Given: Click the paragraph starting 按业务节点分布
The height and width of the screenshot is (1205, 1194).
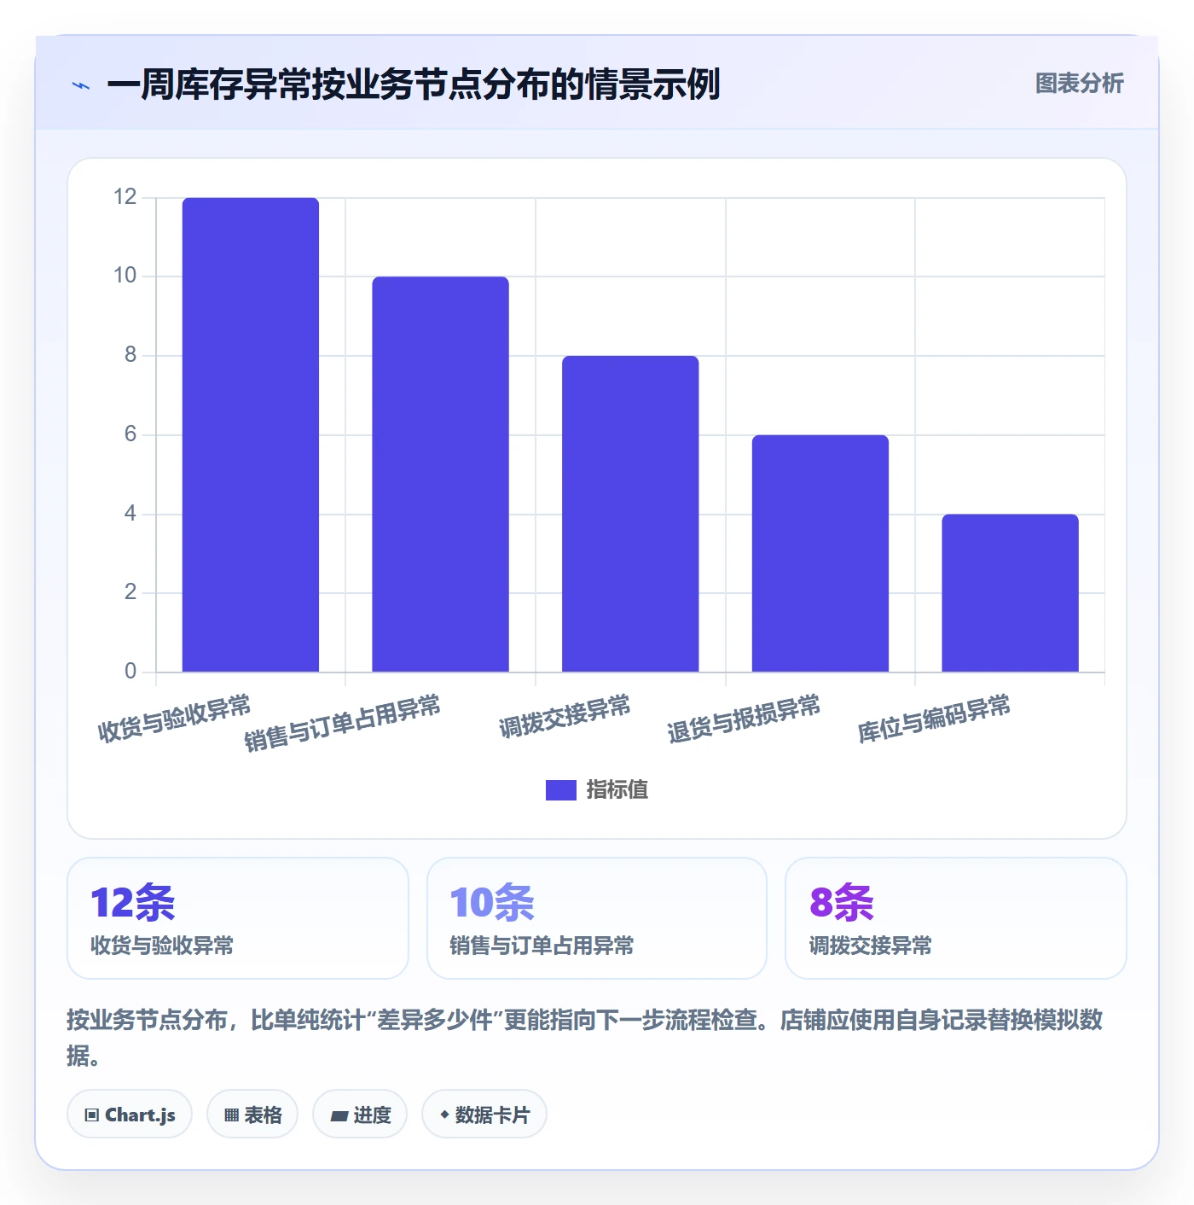Looking at the screenshot, I should [x=585, y=1037].
